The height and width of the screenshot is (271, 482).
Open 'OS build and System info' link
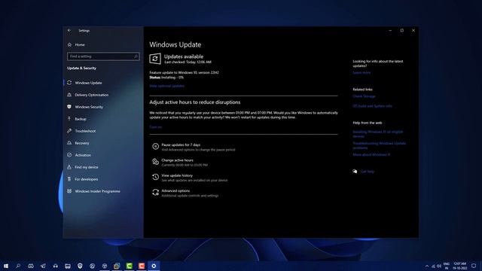tap(372, 106)
